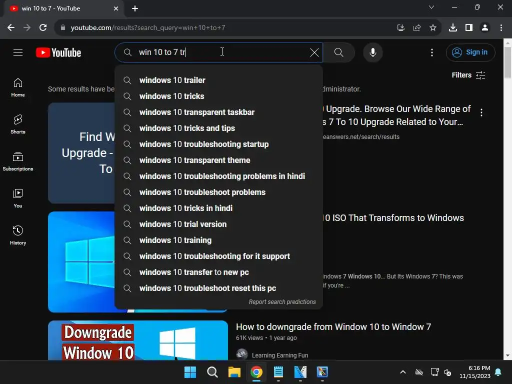Go to Home in the sidebar

click(x=18, y=87)
